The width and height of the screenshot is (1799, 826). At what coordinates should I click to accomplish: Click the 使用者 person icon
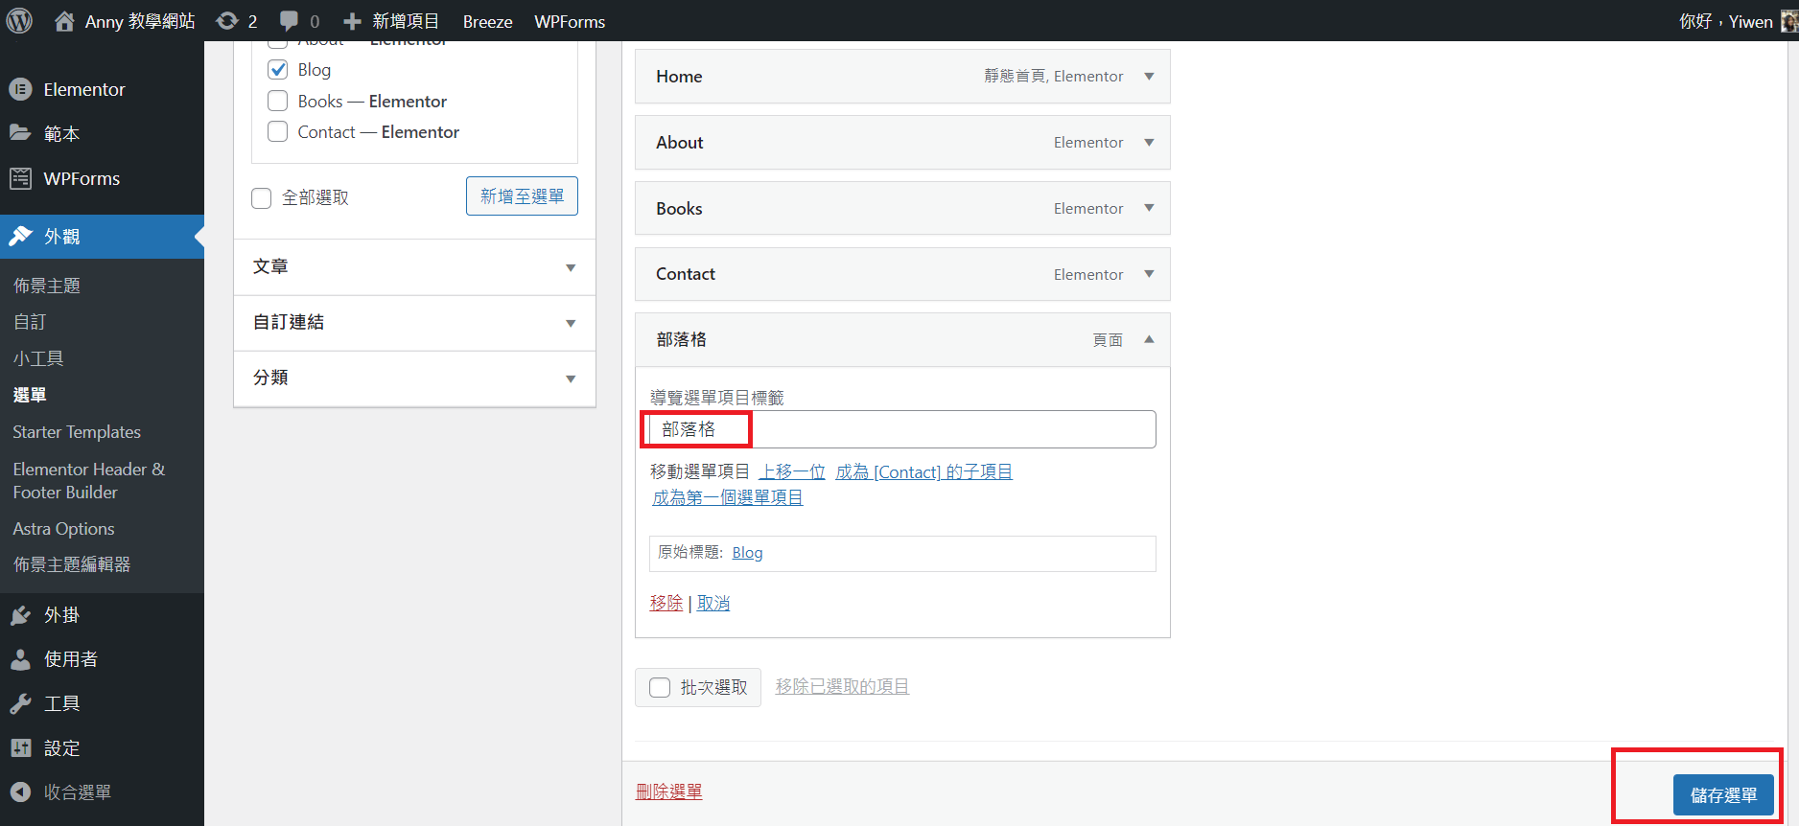(x=20, y=659)
